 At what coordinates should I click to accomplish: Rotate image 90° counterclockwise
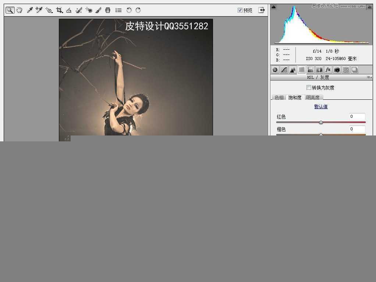click(x=129, y=10)
